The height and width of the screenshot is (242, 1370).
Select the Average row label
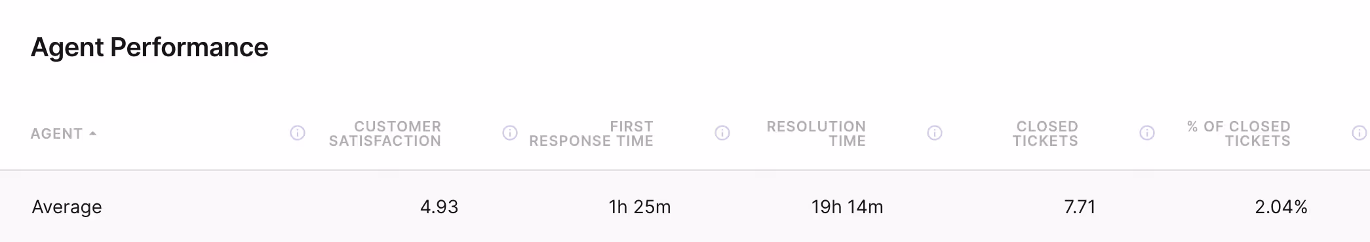(67, 207)
